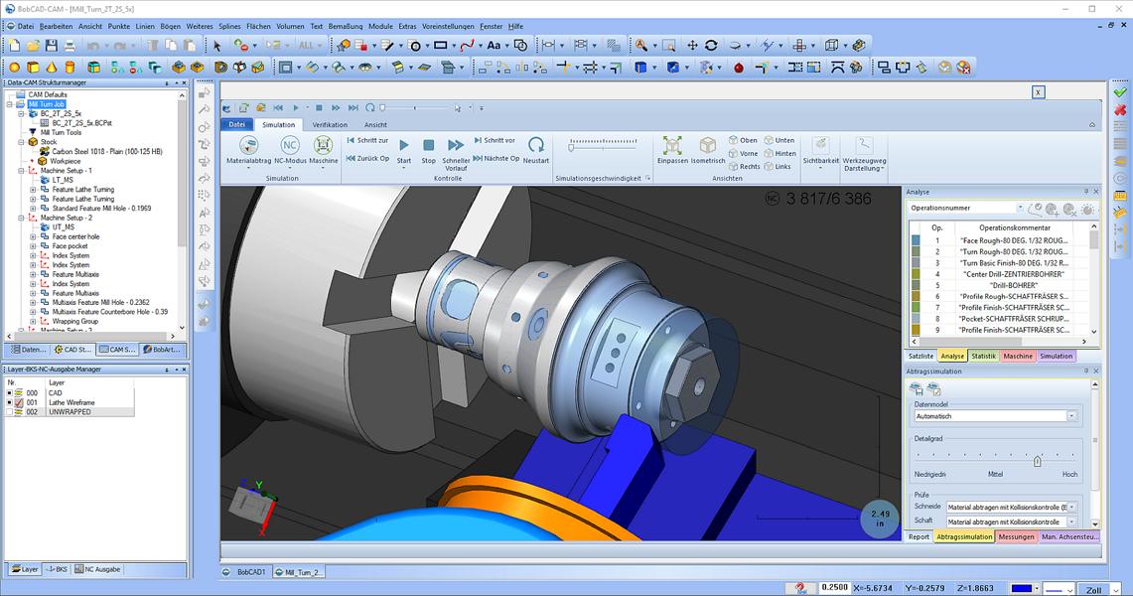Screen dimensions: 1133x596
Task: Click Nächste Op button
Action: pyautogui.click(x=496, y=158)
